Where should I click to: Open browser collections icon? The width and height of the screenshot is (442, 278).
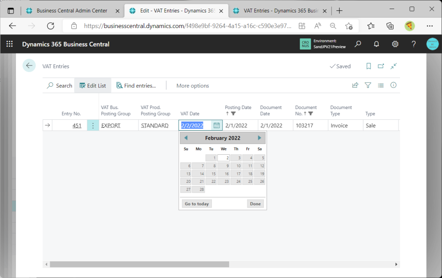(x=390, y=26)
